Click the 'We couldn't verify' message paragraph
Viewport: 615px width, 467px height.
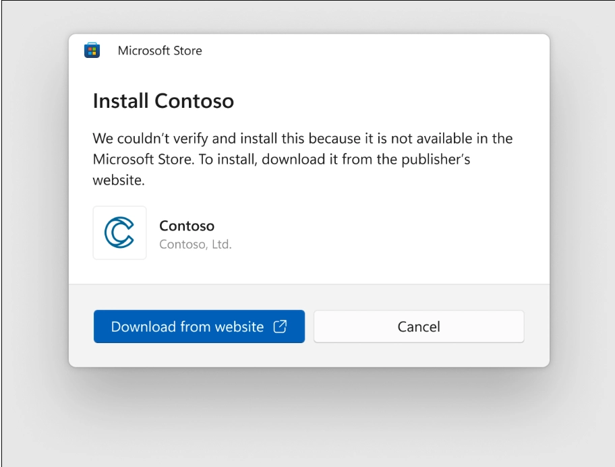tap(302, 159)
